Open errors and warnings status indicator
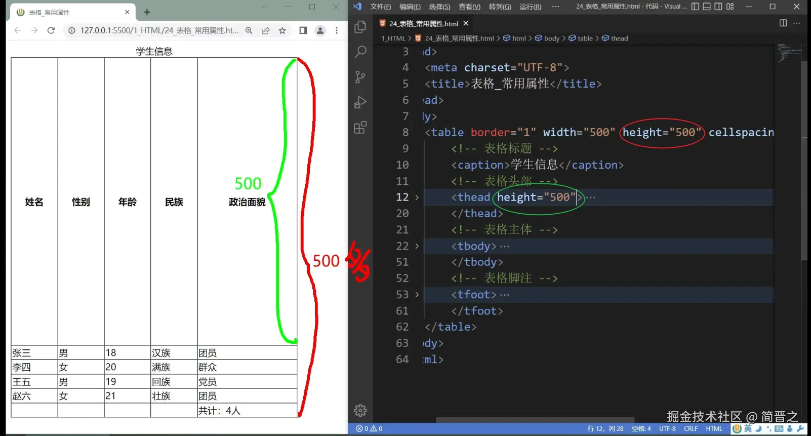 [x=369, y=428]
